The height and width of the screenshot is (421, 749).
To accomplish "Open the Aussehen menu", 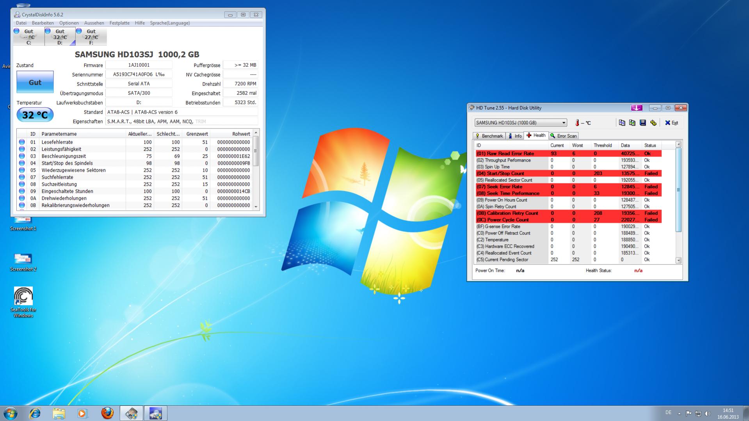I will (x=94, y=23).
